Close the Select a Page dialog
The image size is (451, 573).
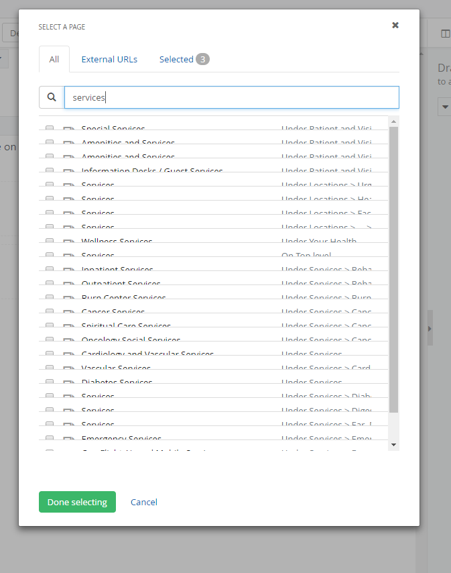tap(395, 25)
